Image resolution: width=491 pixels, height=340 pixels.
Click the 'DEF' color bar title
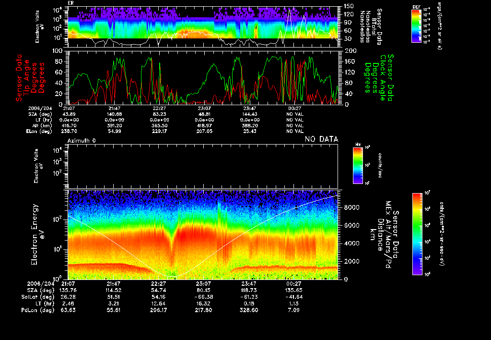coord(416,7)
